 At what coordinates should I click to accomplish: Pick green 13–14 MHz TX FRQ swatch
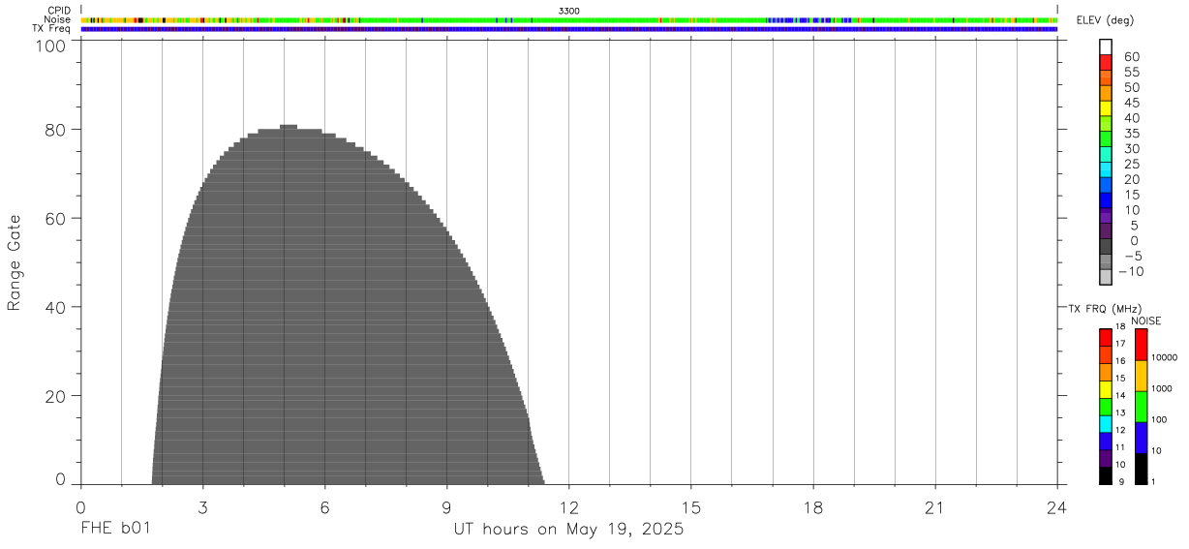pos(1105,407)
